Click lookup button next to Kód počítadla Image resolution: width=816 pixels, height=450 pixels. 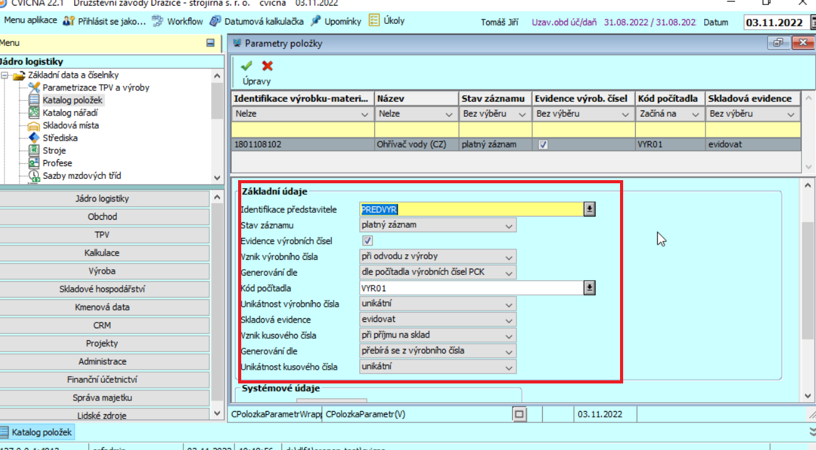(x=589, y=288)
